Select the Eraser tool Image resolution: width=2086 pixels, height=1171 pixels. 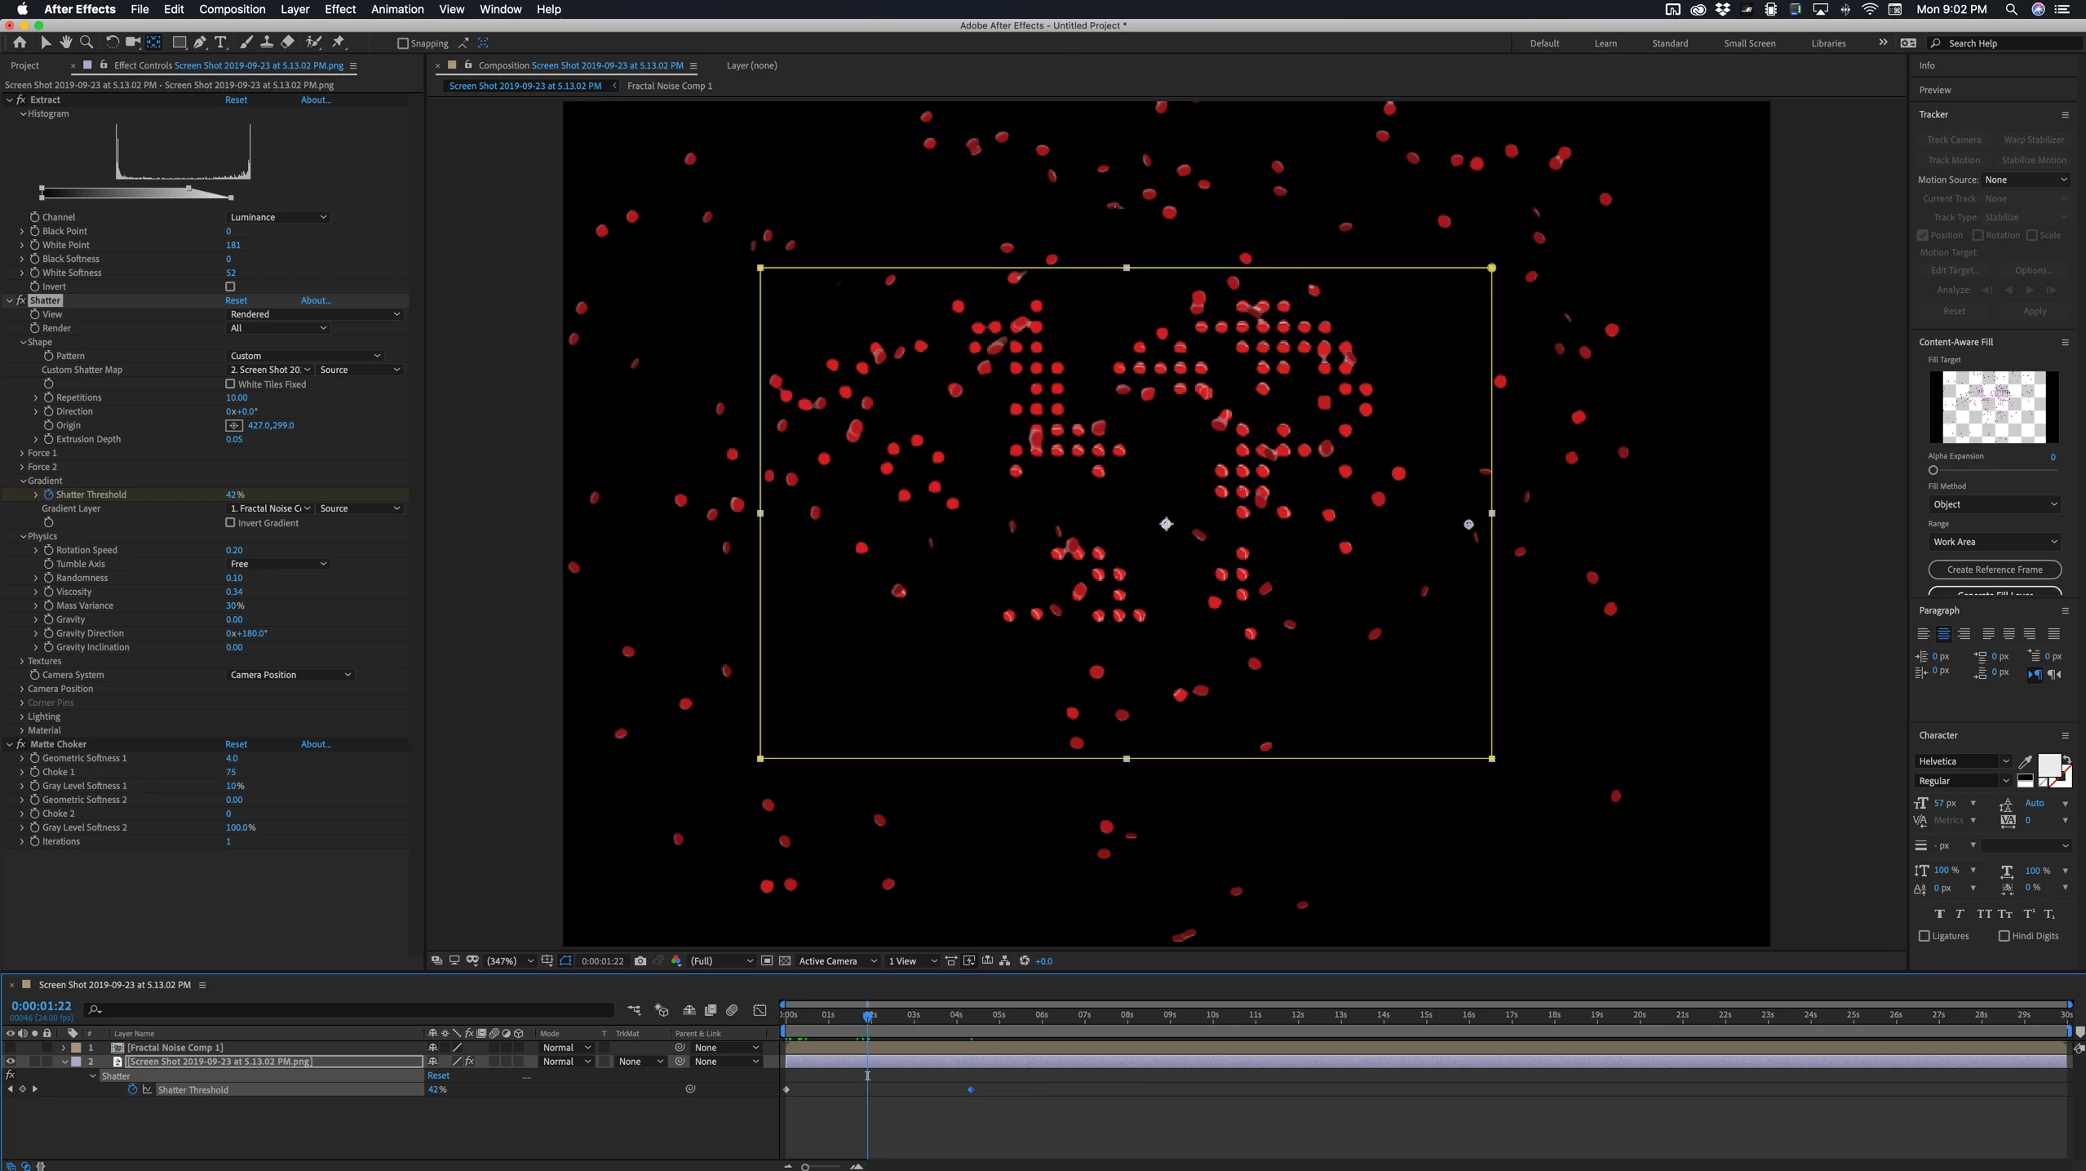288,42
